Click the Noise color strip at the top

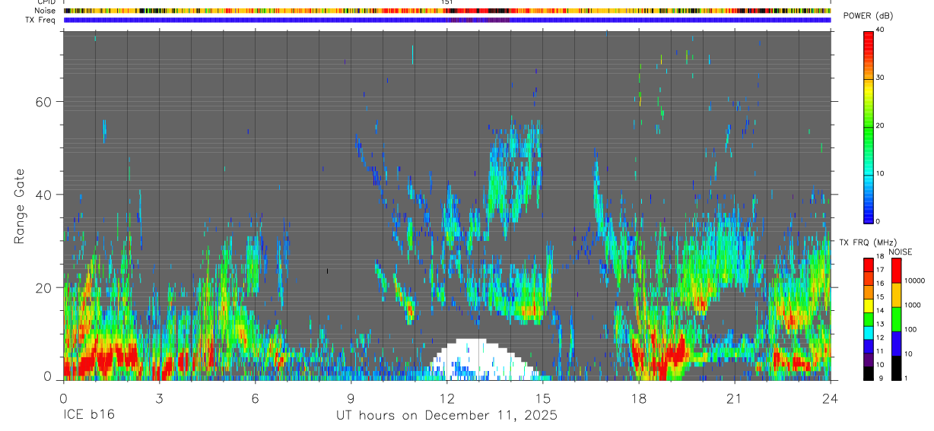click(447, 11)
